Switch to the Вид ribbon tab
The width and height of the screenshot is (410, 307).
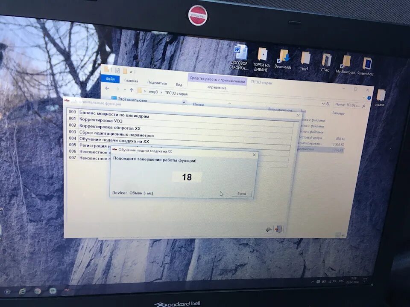pos(179,84)
